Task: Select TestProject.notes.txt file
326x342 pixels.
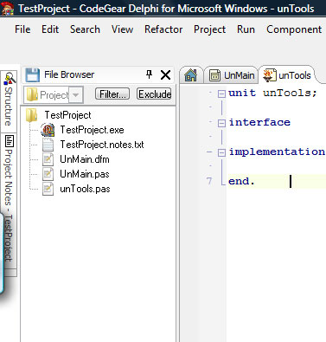Action: pyautogui.click(x=102, y=145)
